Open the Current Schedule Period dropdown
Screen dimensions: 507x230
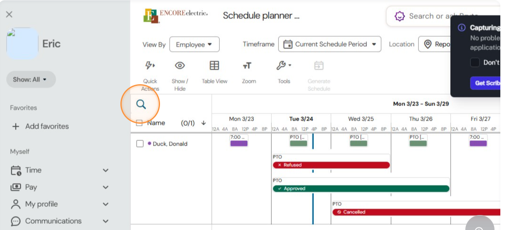(x=330, y=44)
